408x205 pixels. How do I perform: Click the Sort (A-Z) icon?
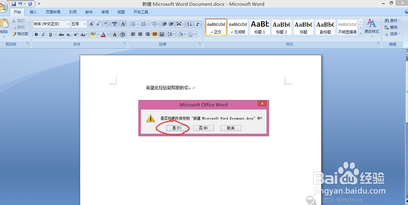click(x=189, y=24)
